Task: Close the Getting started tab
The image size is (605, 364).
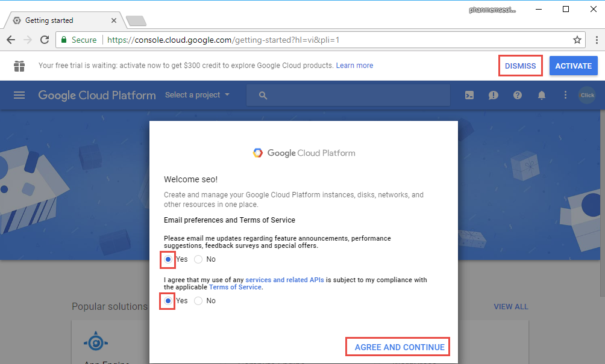Action: (114, 20)
